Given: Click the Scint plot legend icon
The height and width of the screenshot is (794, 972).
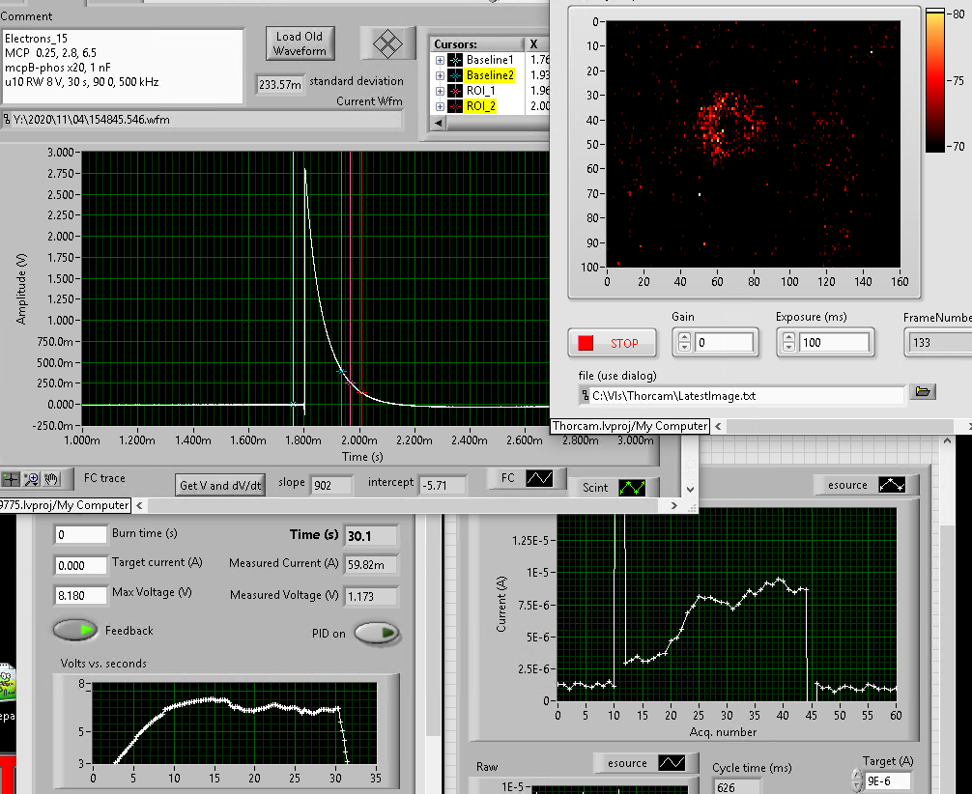Looking at the screenshot, I should (634, 488).
